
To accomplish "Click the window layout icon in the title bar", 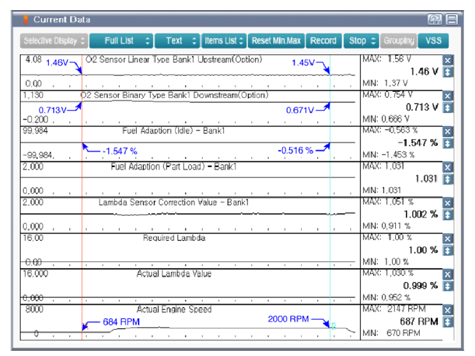I will (x=452, y=20).
